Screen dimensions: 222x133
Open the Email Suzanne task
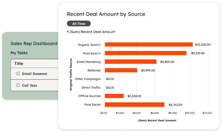pos(35,74)
